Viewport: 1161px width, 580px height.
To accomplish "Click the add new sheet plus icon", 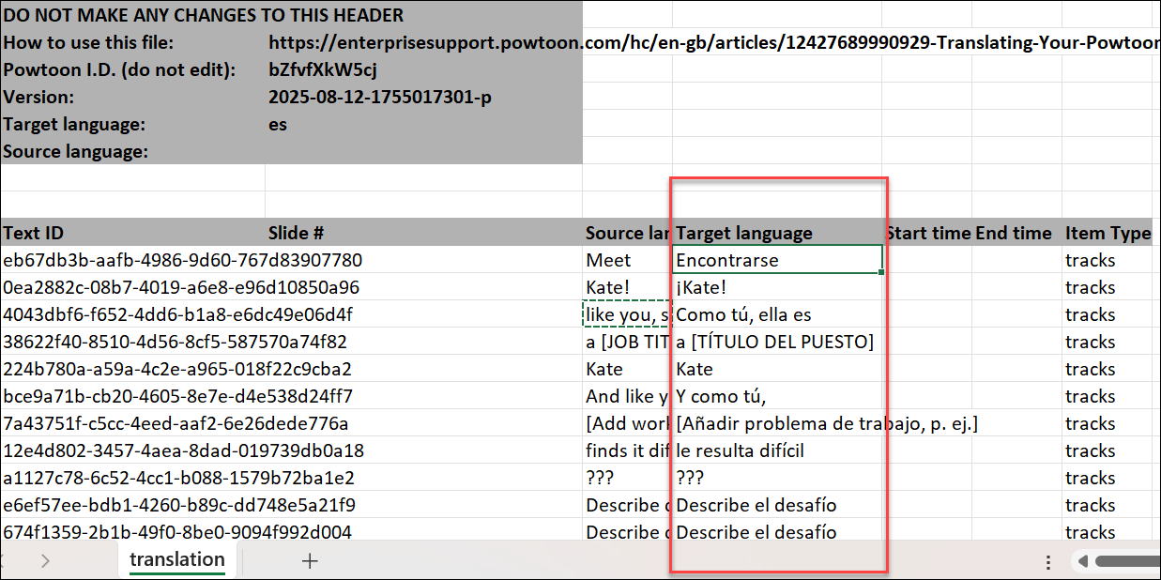I will 310,560.
